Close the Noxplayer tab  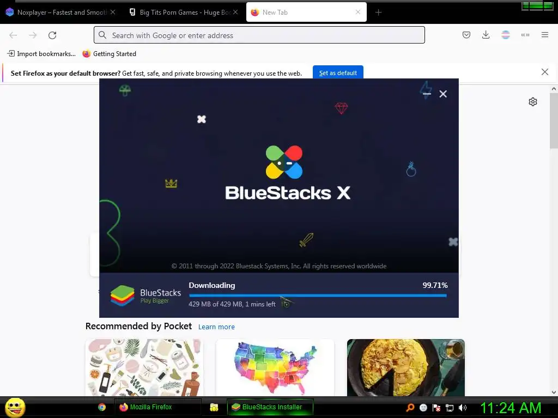113,12
